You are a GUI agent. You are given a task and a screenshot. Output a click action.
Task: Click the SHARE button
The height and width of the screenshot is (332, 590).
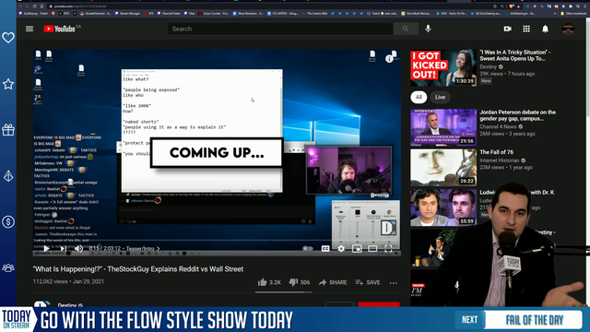point(333,282)
